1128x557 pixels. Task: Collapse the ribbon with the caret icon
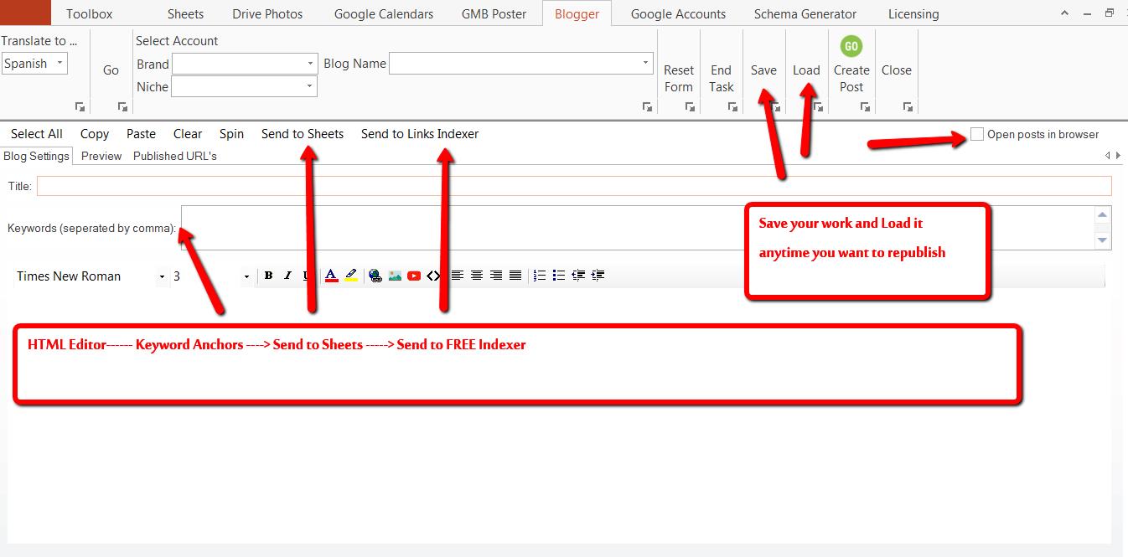click(x=1064, y=13)
